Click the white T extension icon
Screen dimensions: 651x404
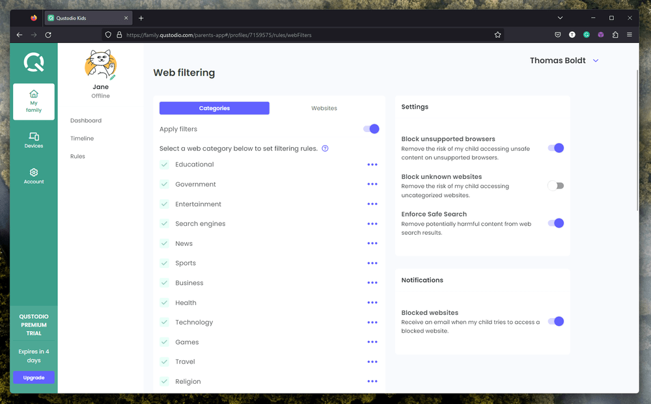[x=572, y=35]
